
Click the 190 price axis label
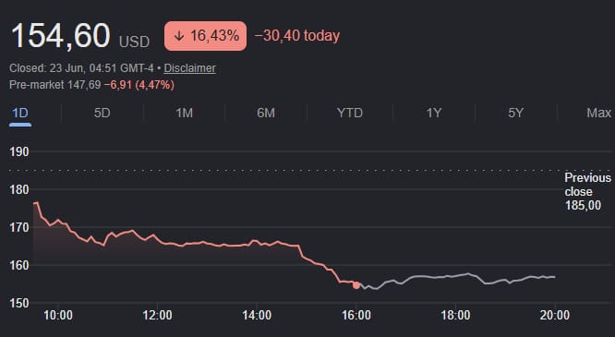pyautogui.click(x=18, y=151)
